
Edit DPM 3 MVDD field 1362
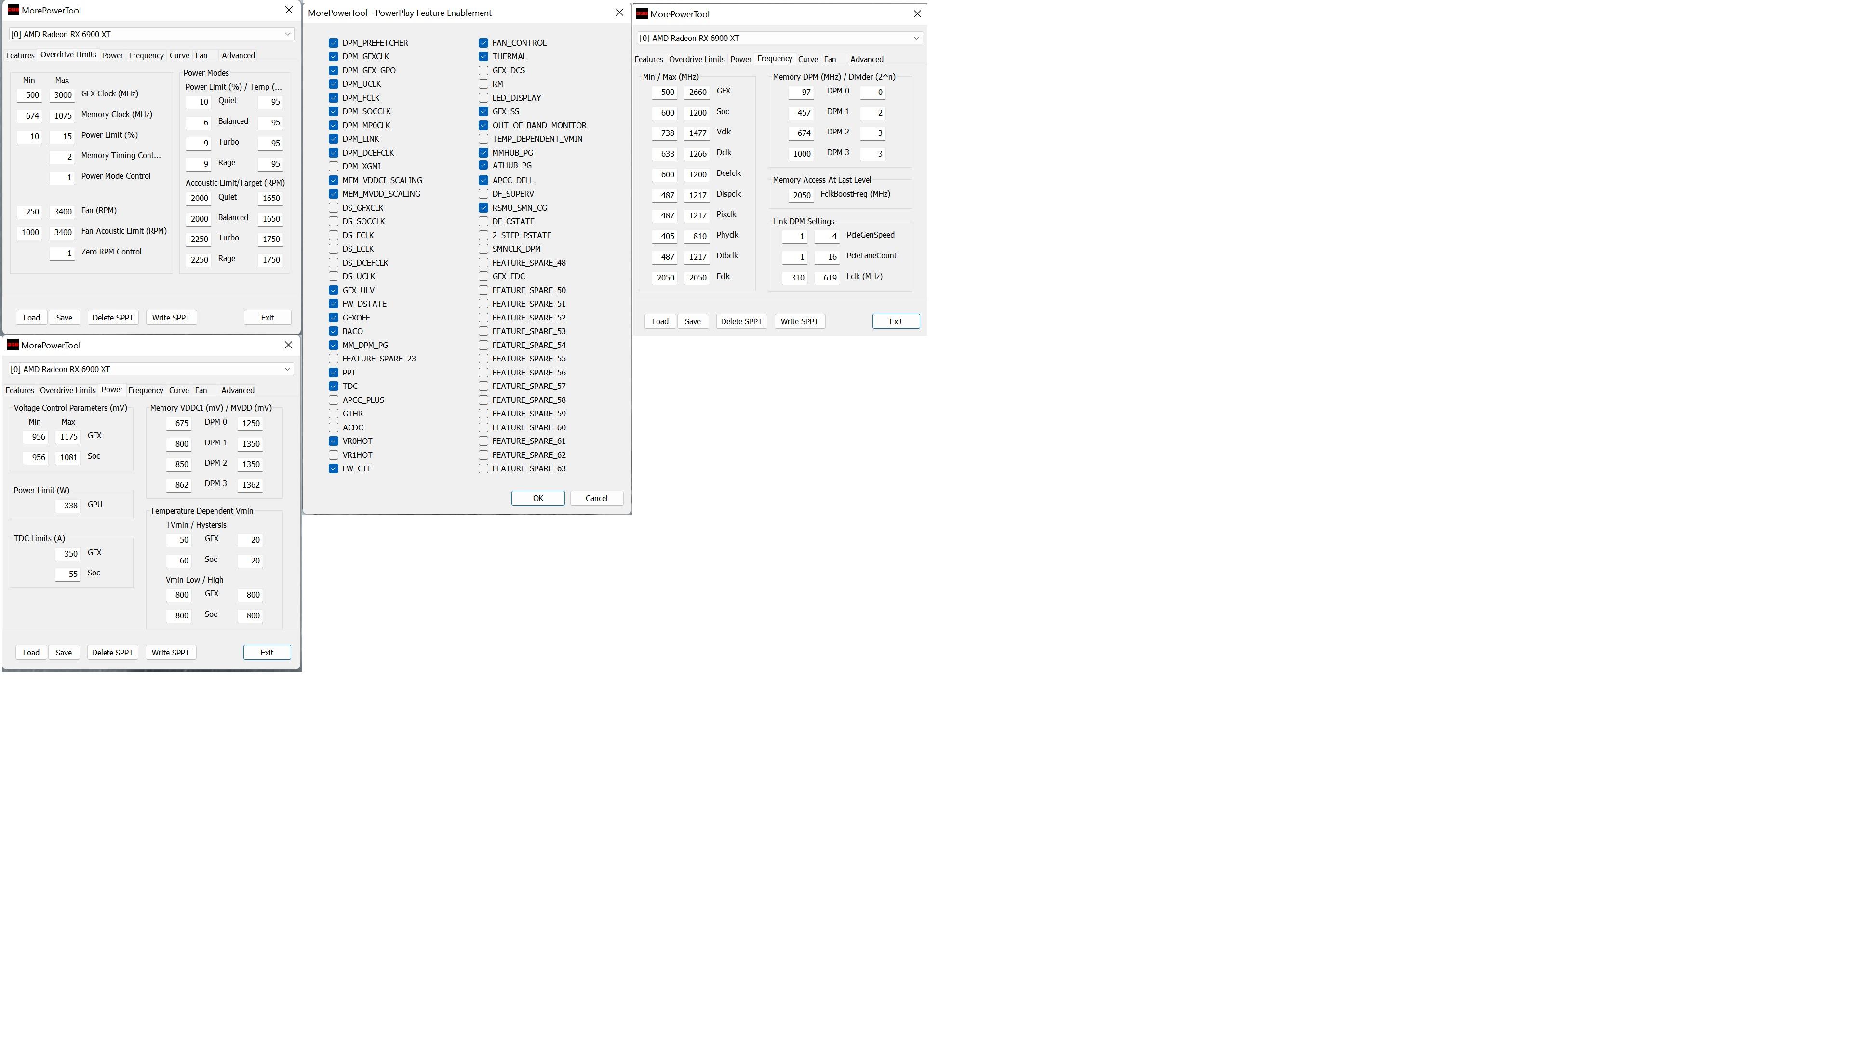250,484
